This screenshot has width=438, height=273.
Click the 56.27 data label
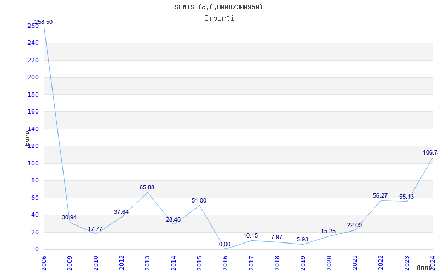point(380,196)
